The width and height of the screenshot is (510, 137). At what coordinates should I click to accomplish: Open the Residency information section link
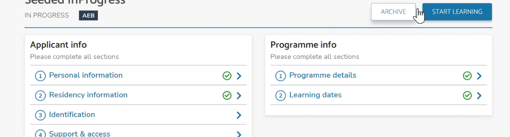click(x=88, y=95)
